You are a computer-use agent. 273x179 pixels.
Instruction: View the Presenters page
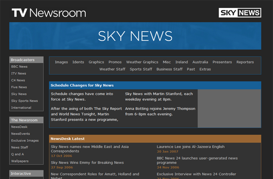[x=222, y=62]
